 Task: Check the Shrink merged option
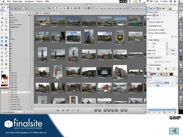pyautogui.click(x=148, y=65)
